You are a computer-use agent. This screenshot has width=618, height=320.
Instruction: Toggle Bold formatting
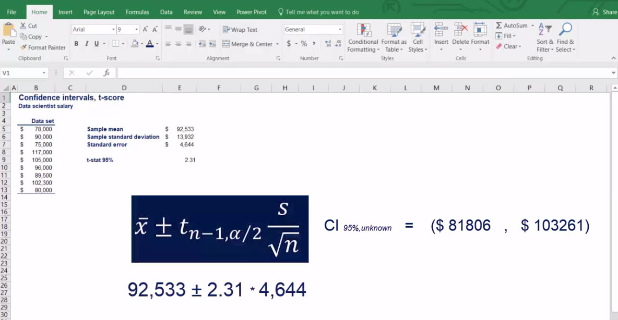tap(76, 44)
